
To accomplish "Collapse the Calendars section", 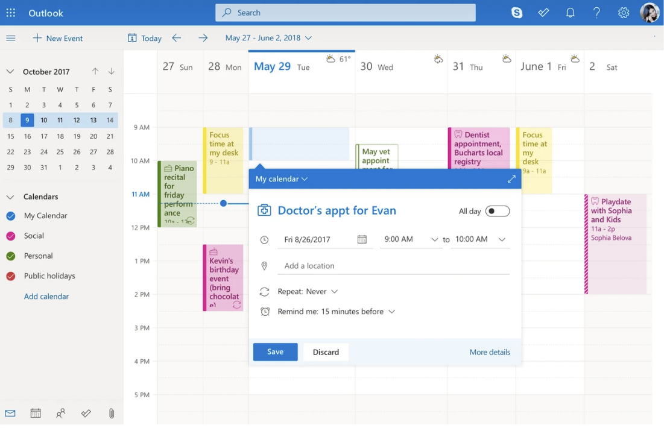I will click(9, 197).
